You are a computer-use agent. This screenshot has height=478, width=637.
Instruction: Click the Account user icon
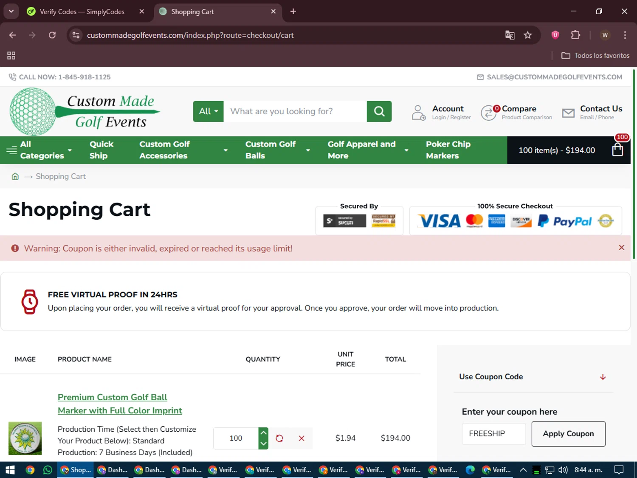(418, 113)
